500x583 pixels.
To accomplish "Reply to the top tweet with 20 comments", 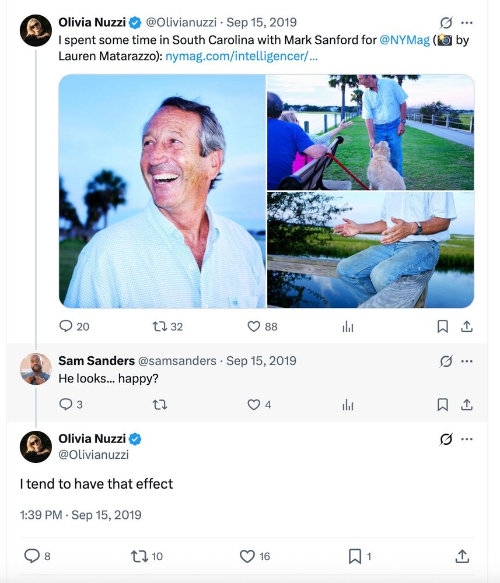I will click(66, 326).
